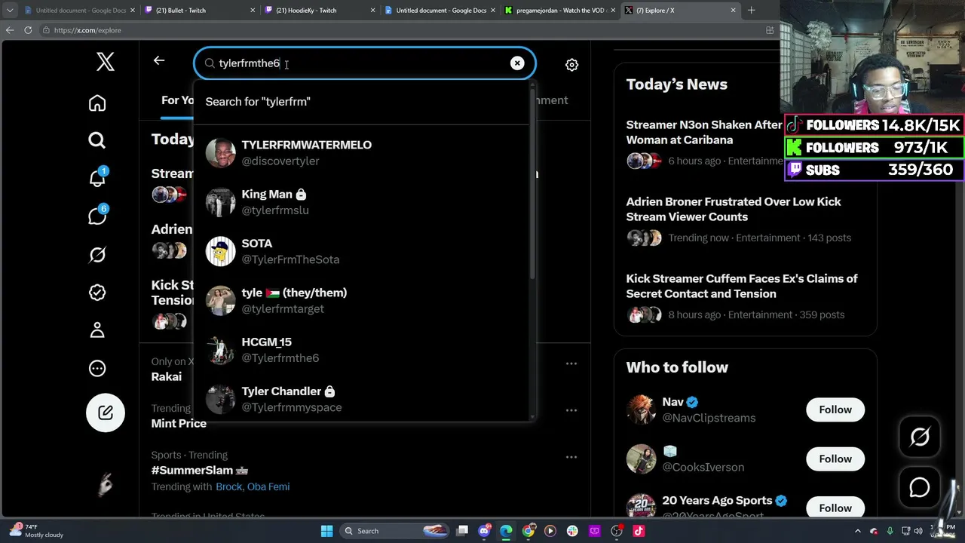Open the #SummerSlam trending topic
Viewport: 965px width, 543px height.
200,470
